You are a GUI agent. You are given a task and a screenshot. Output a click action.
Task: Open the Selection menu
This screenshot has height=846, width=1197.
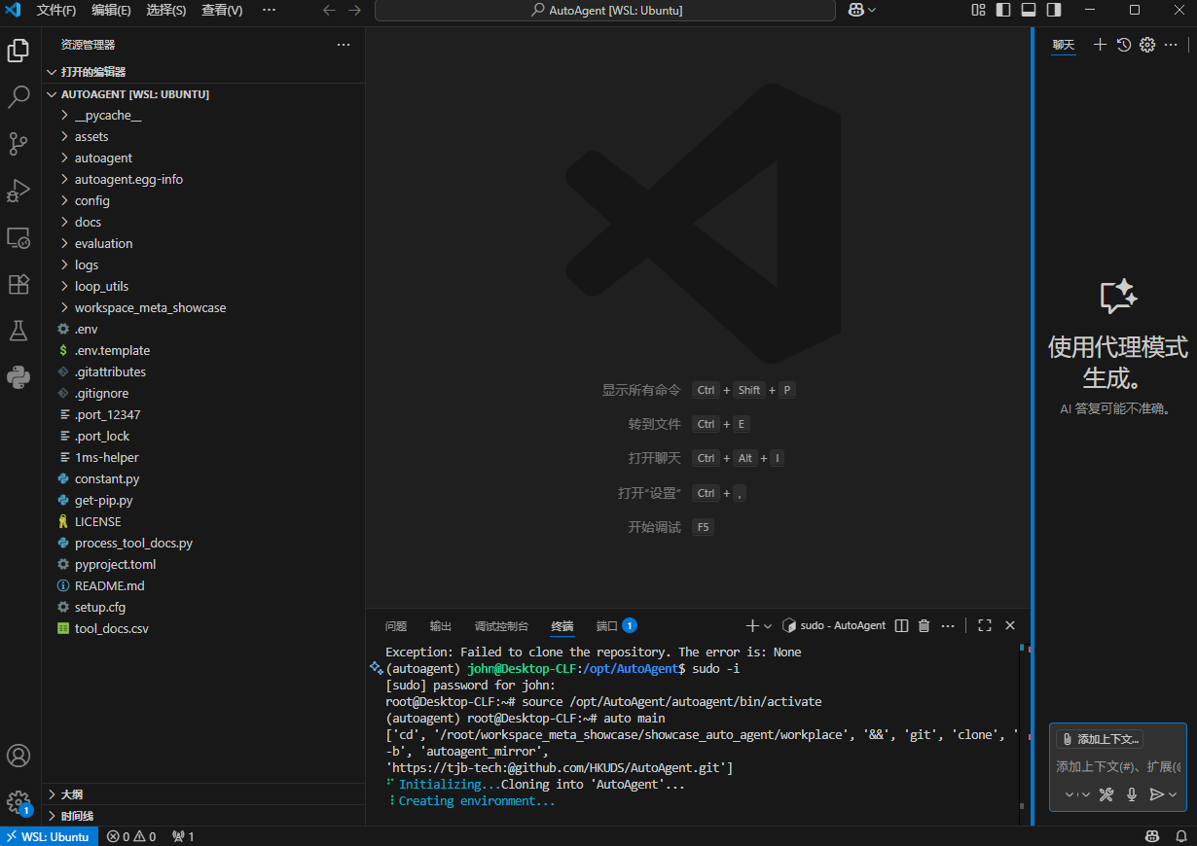tap(165, 10)
